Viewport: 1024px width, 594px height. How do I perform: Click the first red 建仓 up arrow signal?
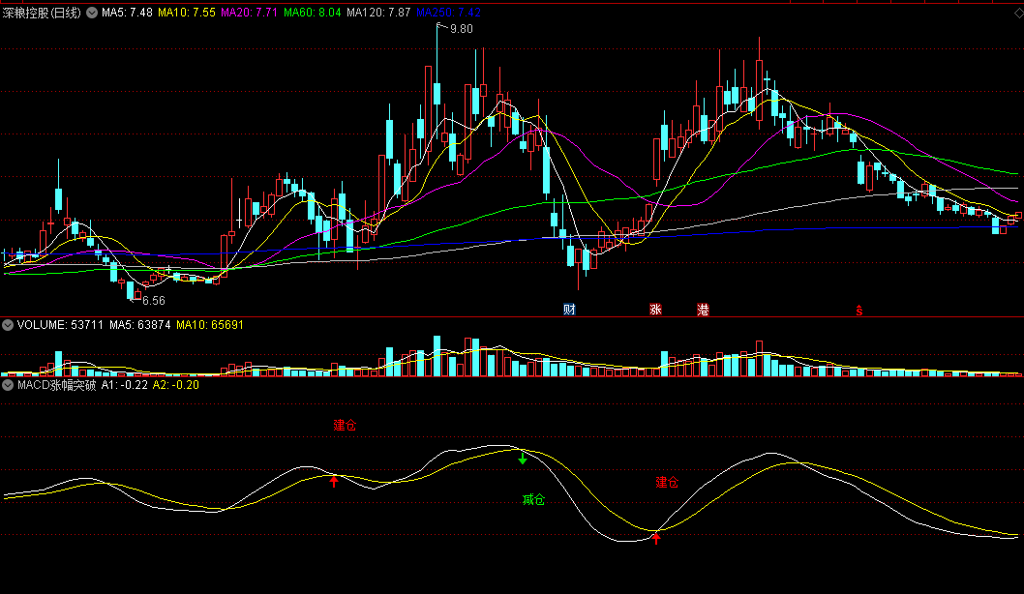(x=334, y=482)
